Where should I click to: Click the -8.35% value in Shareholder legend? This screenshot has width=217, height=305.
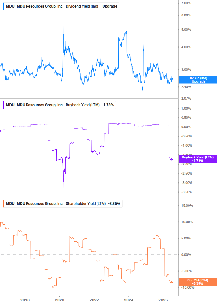coord(114,203)
